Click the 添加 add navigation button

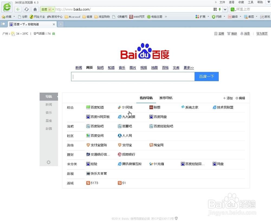point(228,98)
